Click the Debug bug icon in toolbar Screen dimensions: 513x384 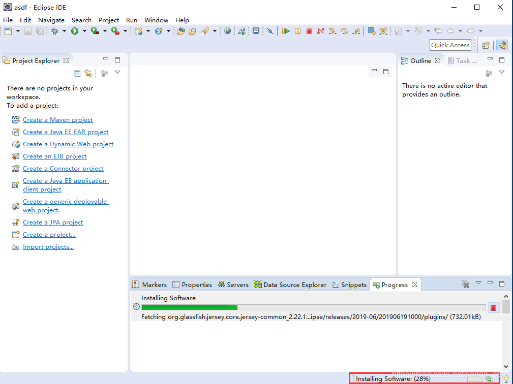[x=54, y=31]
